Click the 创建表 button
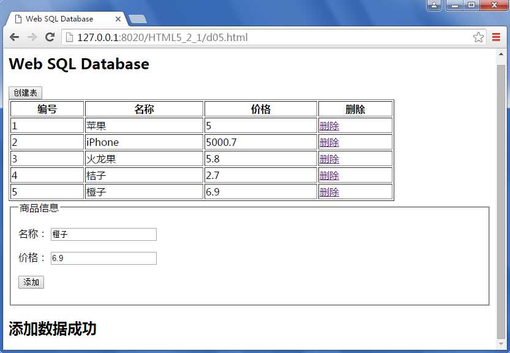 coord(25,93)
